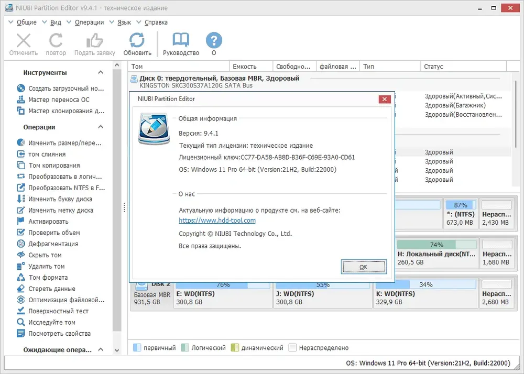Select the Нераспределено 2,680 MB block
Image resolution: width=524 pixels, height=374 pixels.
click(497, 294)
